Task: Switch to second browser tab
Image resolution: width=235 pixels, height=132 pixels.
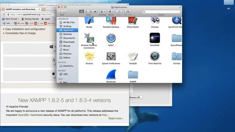Action: [44, 9]
